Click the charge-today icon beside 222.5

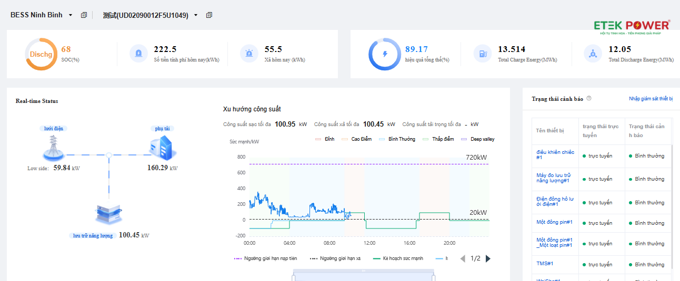pos(138,54)
